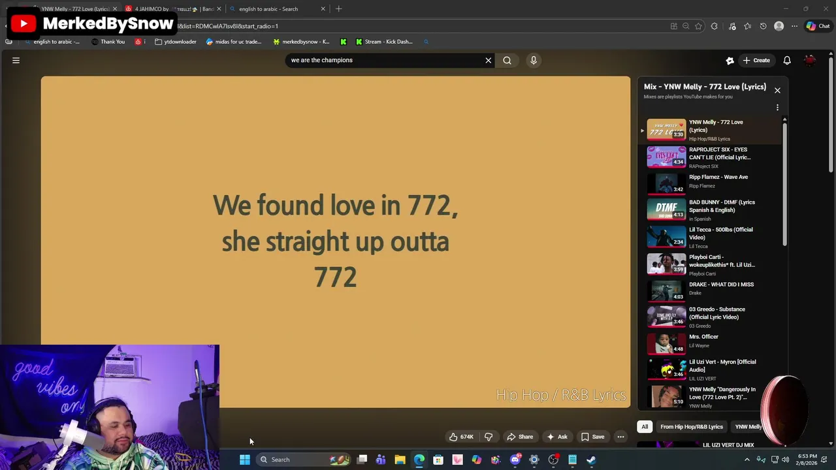Play RAPROJECT SIX - EYES CAN'T LIE thumbnail
The image size is (836, 470).
pos(666,157)
